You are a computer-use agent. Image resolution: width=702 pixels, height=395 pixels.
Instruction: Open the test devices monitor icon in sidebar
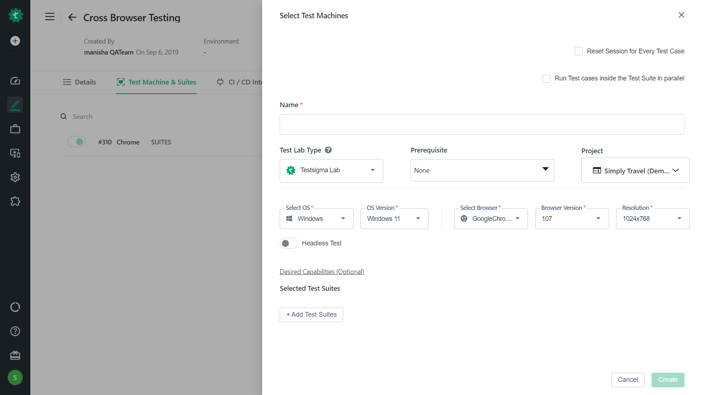coord(15,153)
